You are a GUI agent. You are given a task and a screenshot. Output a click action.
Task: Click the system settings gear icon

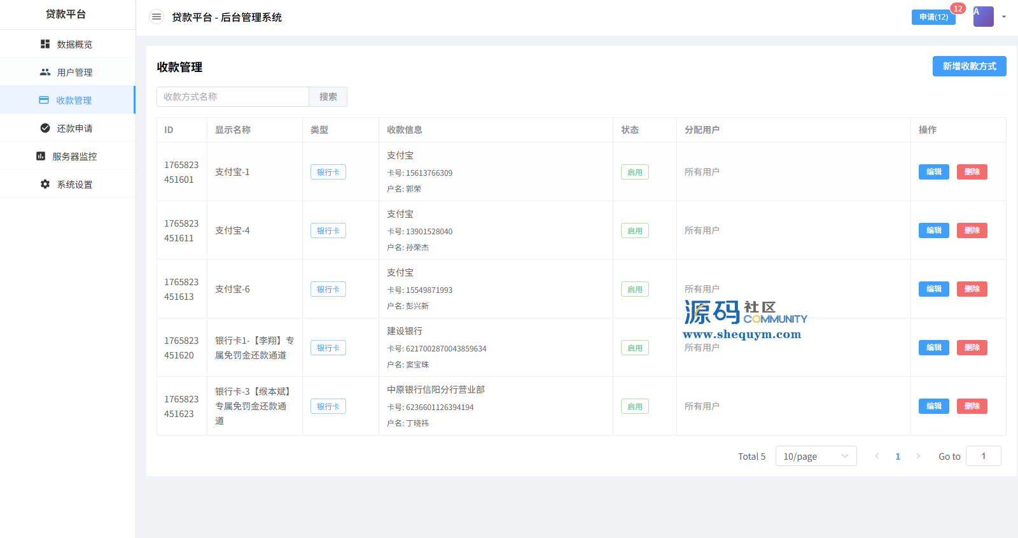coord(45,184)
